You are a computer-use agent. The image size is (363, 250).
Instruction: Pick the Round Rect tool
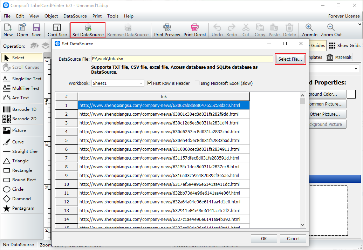tap(22, 180)
